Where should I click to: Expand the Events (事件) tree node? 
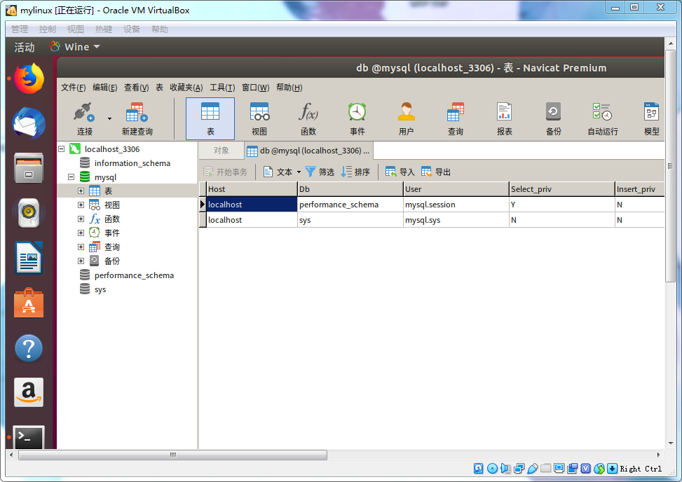click(81, 233)
